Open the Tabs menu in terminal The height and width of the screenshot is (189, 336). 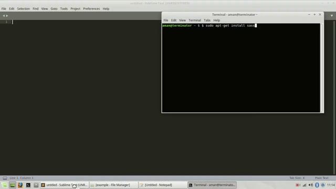pyautogui.click(x=207, y=20)
